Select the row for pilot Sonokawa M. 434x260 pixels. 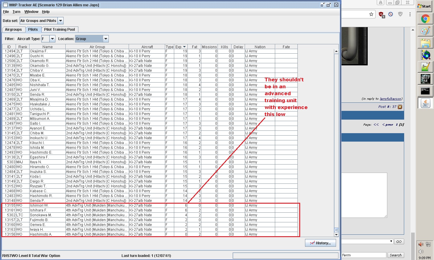(150, 215)
